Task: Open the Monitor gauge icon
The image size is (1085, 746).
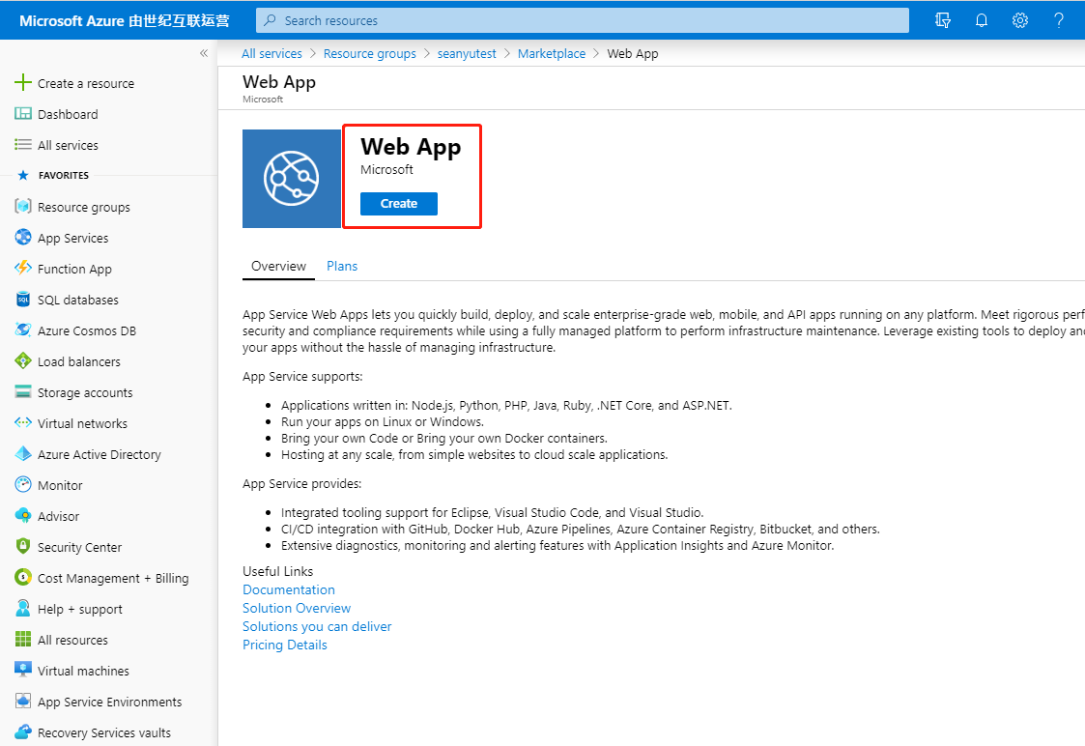Action: click(x=23, y=484)
